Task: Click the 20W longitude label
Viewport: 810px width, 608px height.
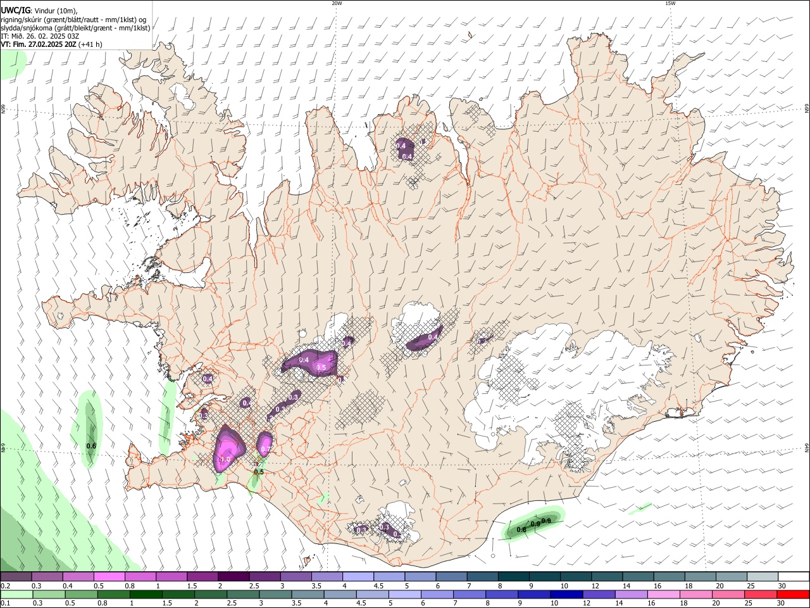Action: click(337, 3)
